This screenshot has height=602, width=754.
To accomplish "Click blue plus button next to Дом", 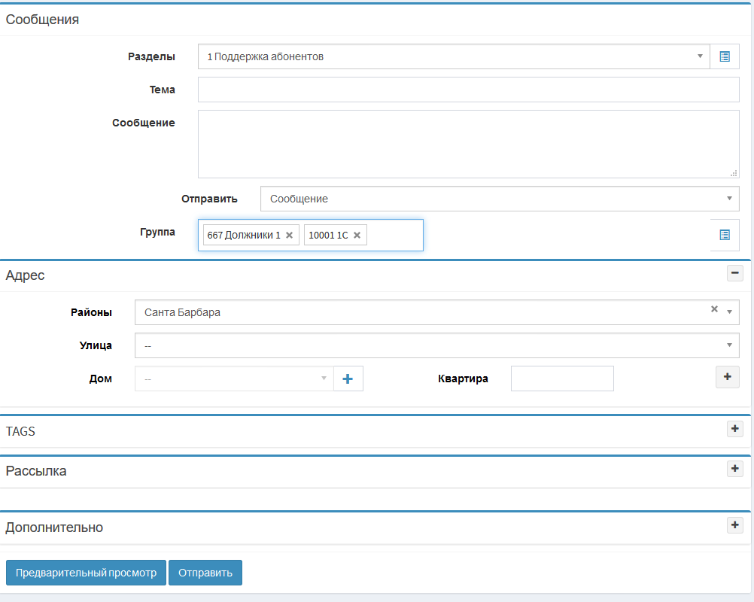I will (348, 379).
